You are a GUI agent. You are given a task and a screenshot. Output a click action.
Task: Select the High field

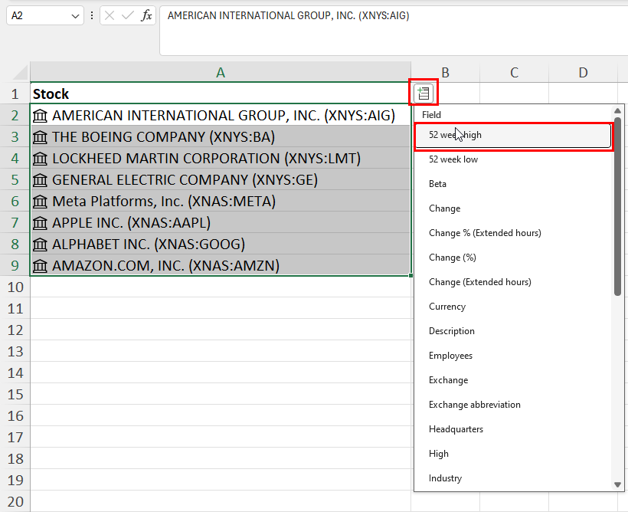[514, 454]
